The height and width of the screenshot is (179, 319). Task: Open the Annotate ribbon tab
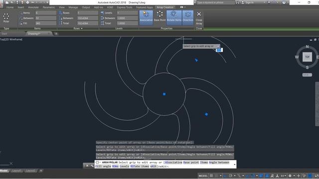(x=33, y=7)
